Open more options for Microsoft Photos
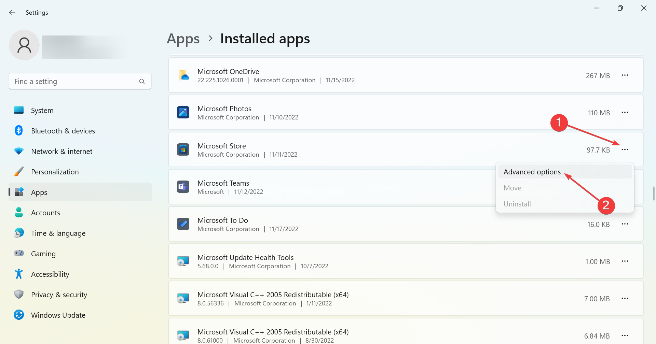The image size is (656, 344). point(625,112)
